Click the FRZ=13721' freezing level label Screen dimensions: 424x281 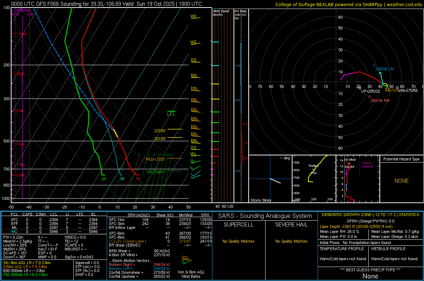click(x=155, y=159)
